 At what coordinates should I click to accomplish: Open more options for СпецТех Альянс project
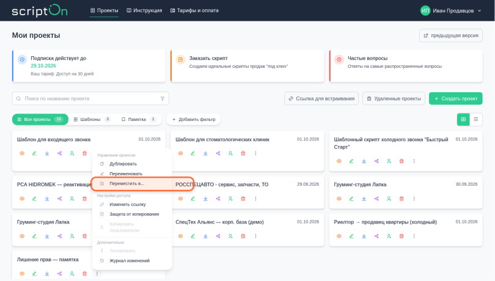(255, 236)
